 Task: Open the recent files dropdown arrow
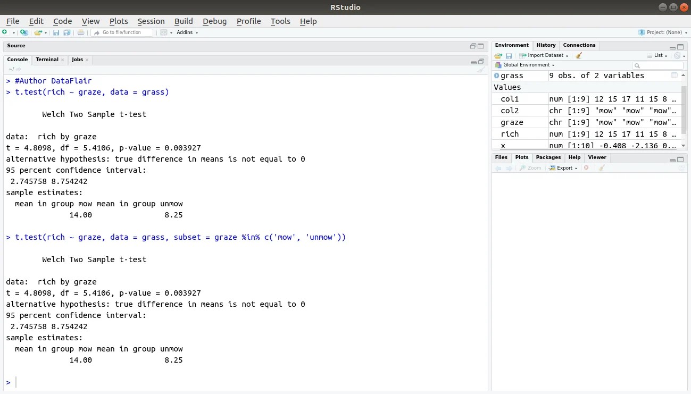click(46, 33)
